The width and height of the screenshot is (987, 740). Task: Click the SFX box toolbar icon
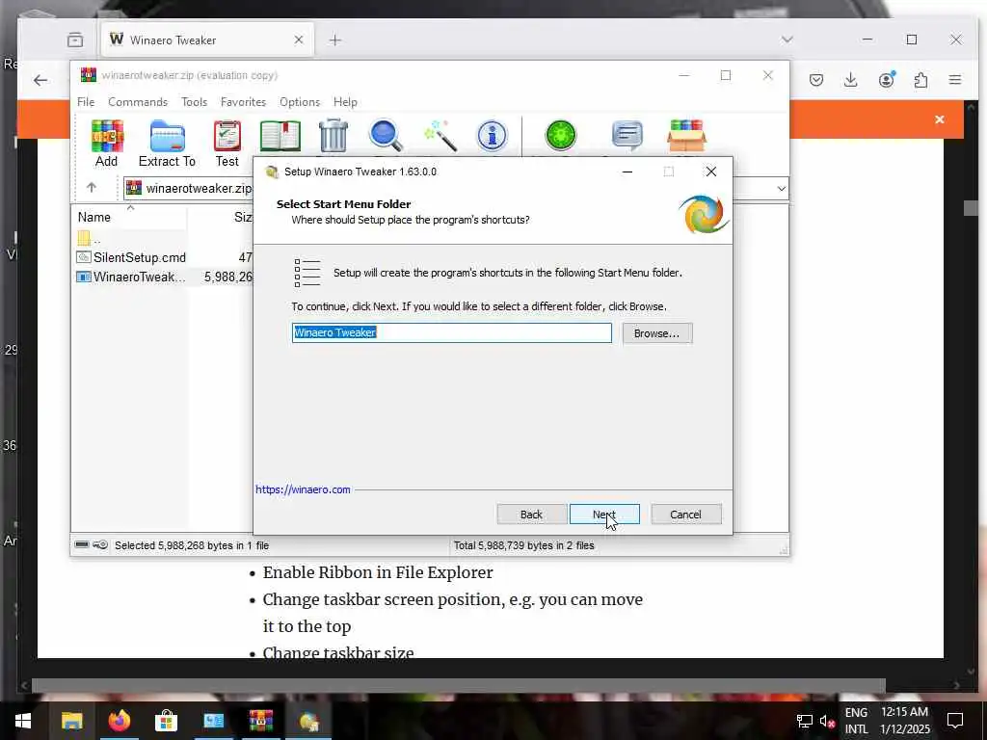(686, 136)
